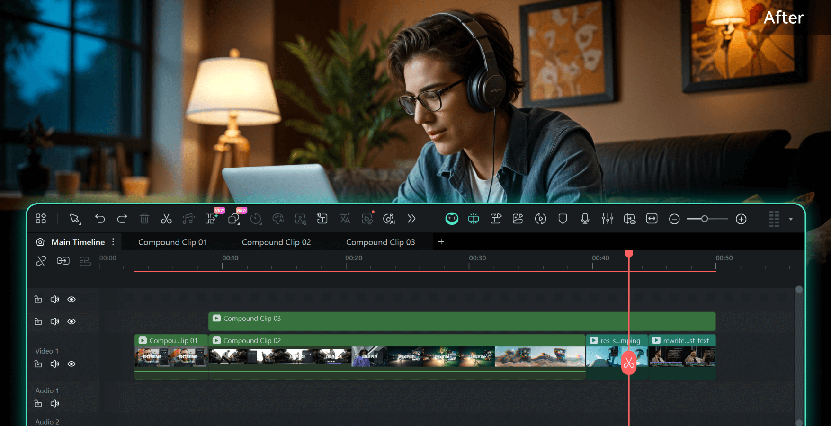Click the render preview icon
Viewport: 831px width, 426px height.
tap(540, 219)
